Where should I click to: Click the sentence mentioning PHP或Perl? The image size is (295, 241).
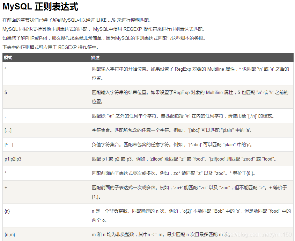tap(104, 38)
